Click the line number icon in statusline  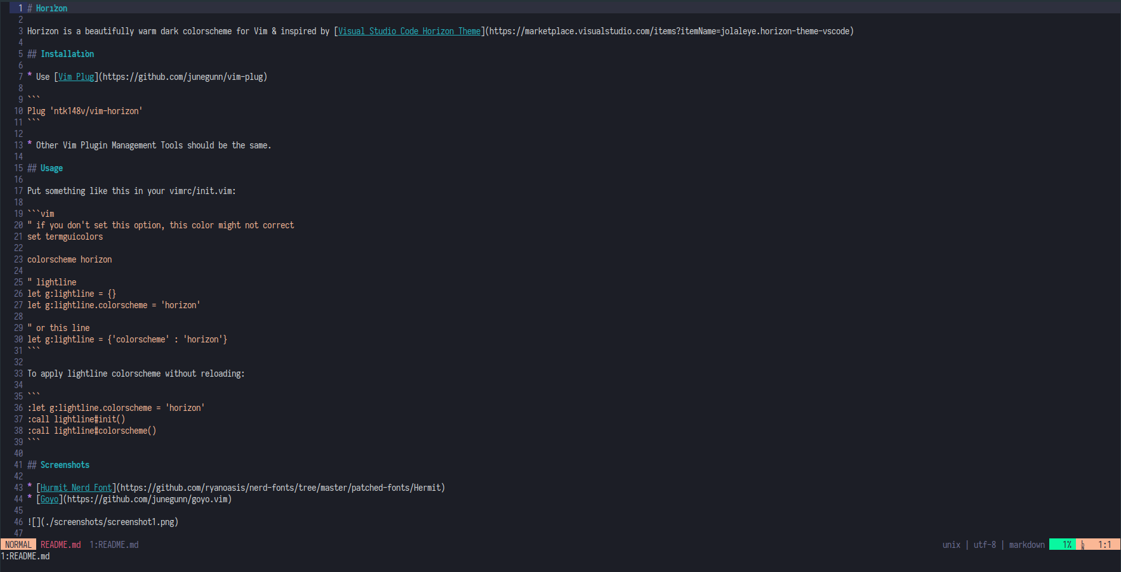[1083, 545]
